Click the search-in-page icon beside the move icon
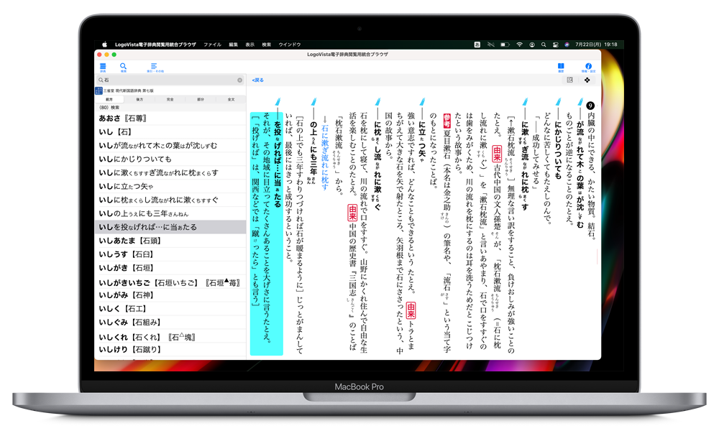Image resolution: width=719 pixels, height=431 pixels. click(570, 80)
